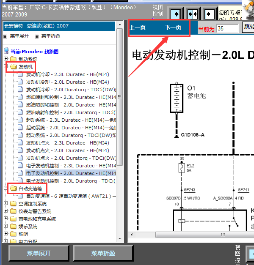The height and width of the screenshot is (265, 254).
Task: Open 燃油喷射和控制 - 2.3L Duratec entry
Action: point(71,97)
